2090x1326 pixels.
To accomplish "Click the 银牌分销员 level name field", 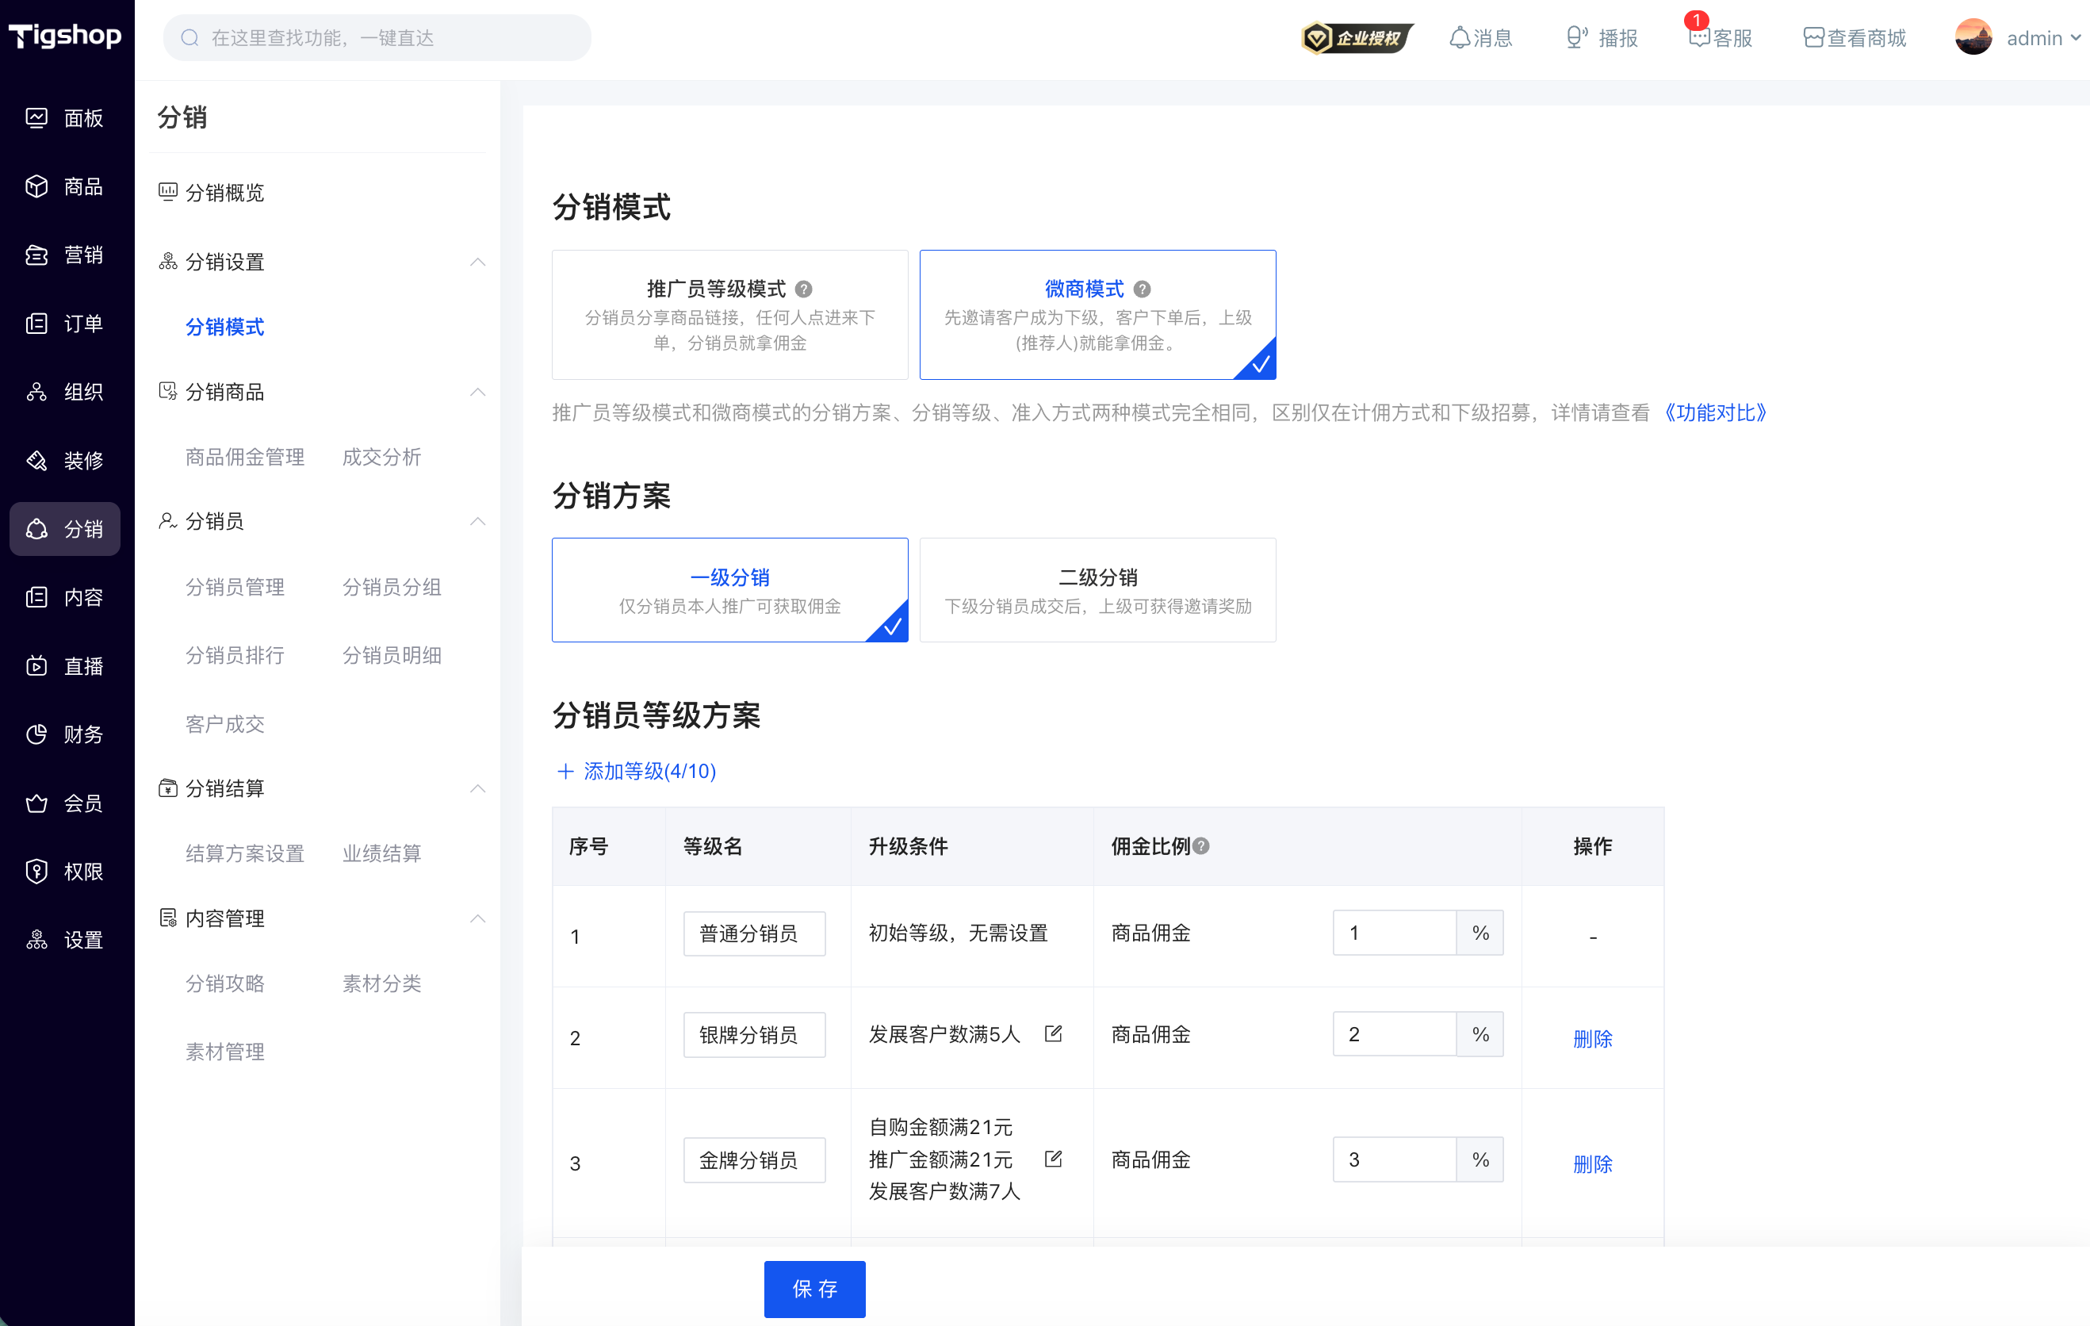I will pyautogui.click(x=754, y=1034).
